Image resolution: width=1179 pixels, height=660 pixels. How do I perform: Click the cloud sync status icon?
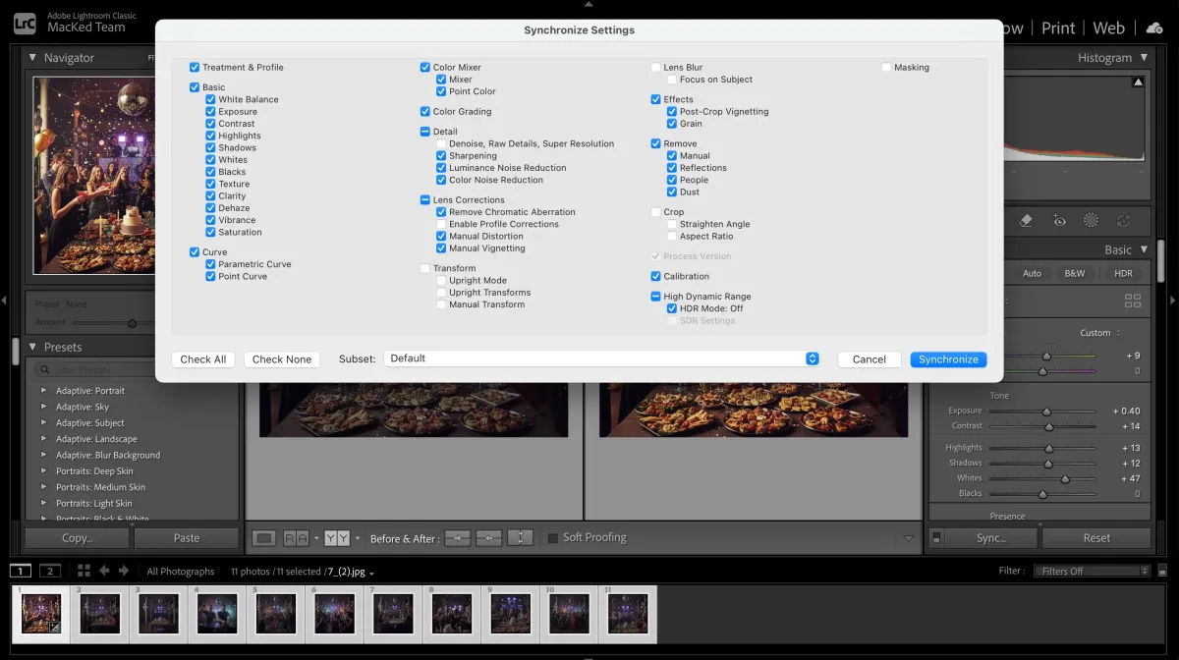[1154, 27]
